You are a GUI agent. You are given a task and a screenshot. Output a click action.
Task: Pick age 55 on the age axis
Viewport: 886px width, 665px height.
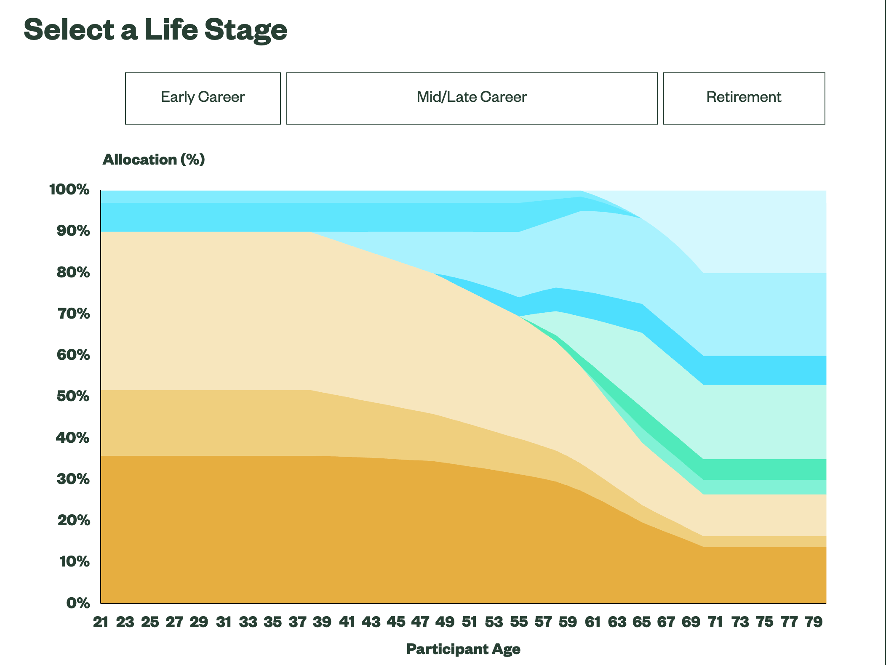[518, 622]
